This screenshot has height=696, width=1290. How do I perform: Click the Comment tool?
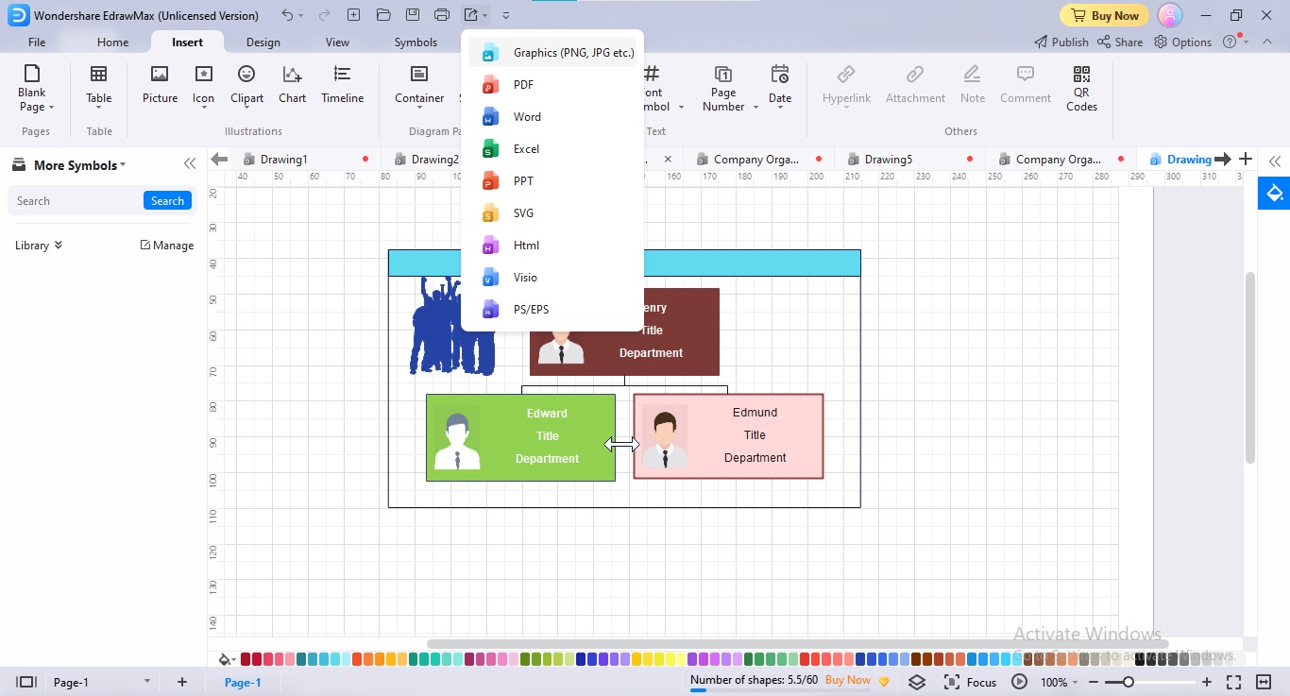pos(1026,85)
